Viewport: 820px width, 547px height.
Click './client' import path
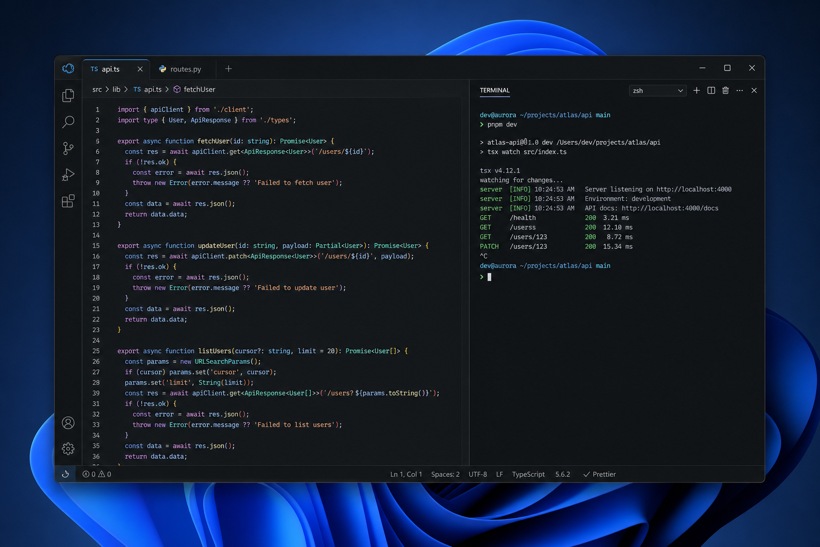click(x=231, y=110)
